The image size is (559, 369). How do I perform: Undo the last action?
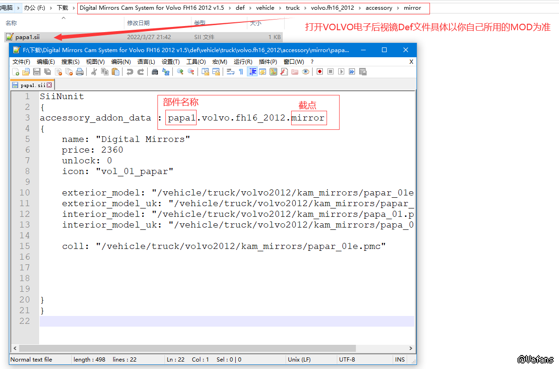(x=130, y=72)
